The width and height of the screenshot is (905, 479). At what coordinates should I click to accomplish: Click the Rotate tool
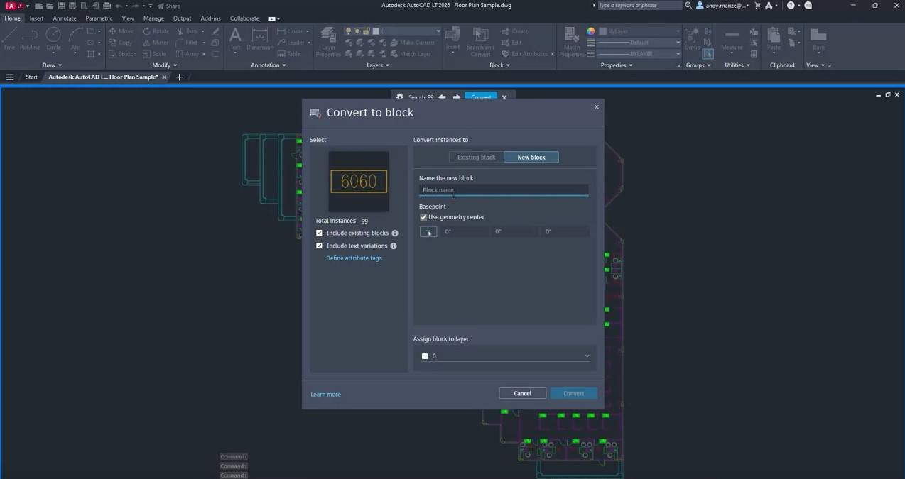[156, 31]
